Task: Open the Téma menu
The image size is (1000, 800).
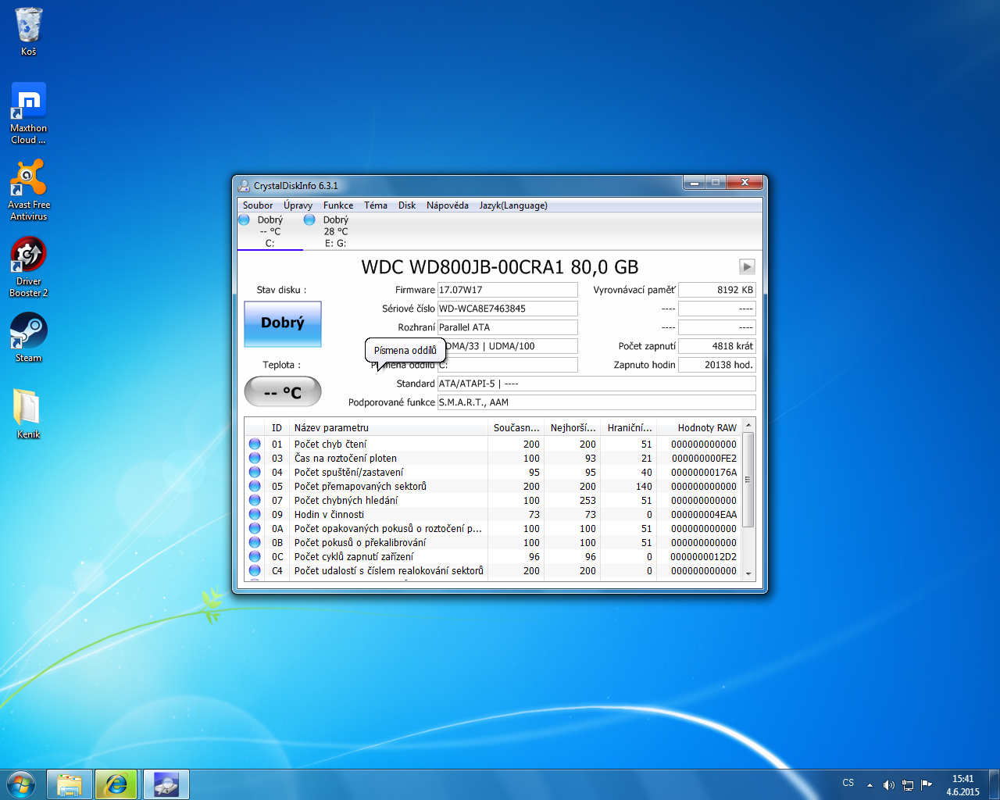Action: 376,205
